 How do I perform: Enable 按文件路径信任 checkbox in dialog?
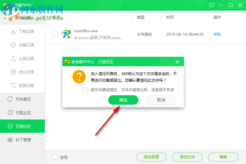click(85, 90)
